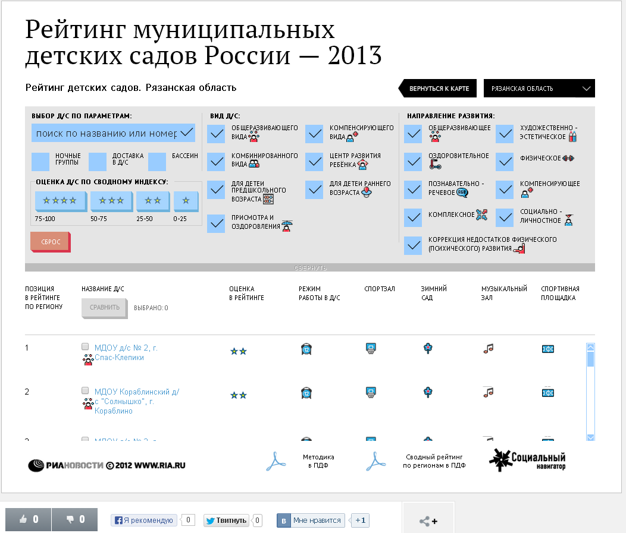Collapse the filter panel via Свернуть
Image resolution: width=626 pixels, height=533 pixels.
point(310,268)
